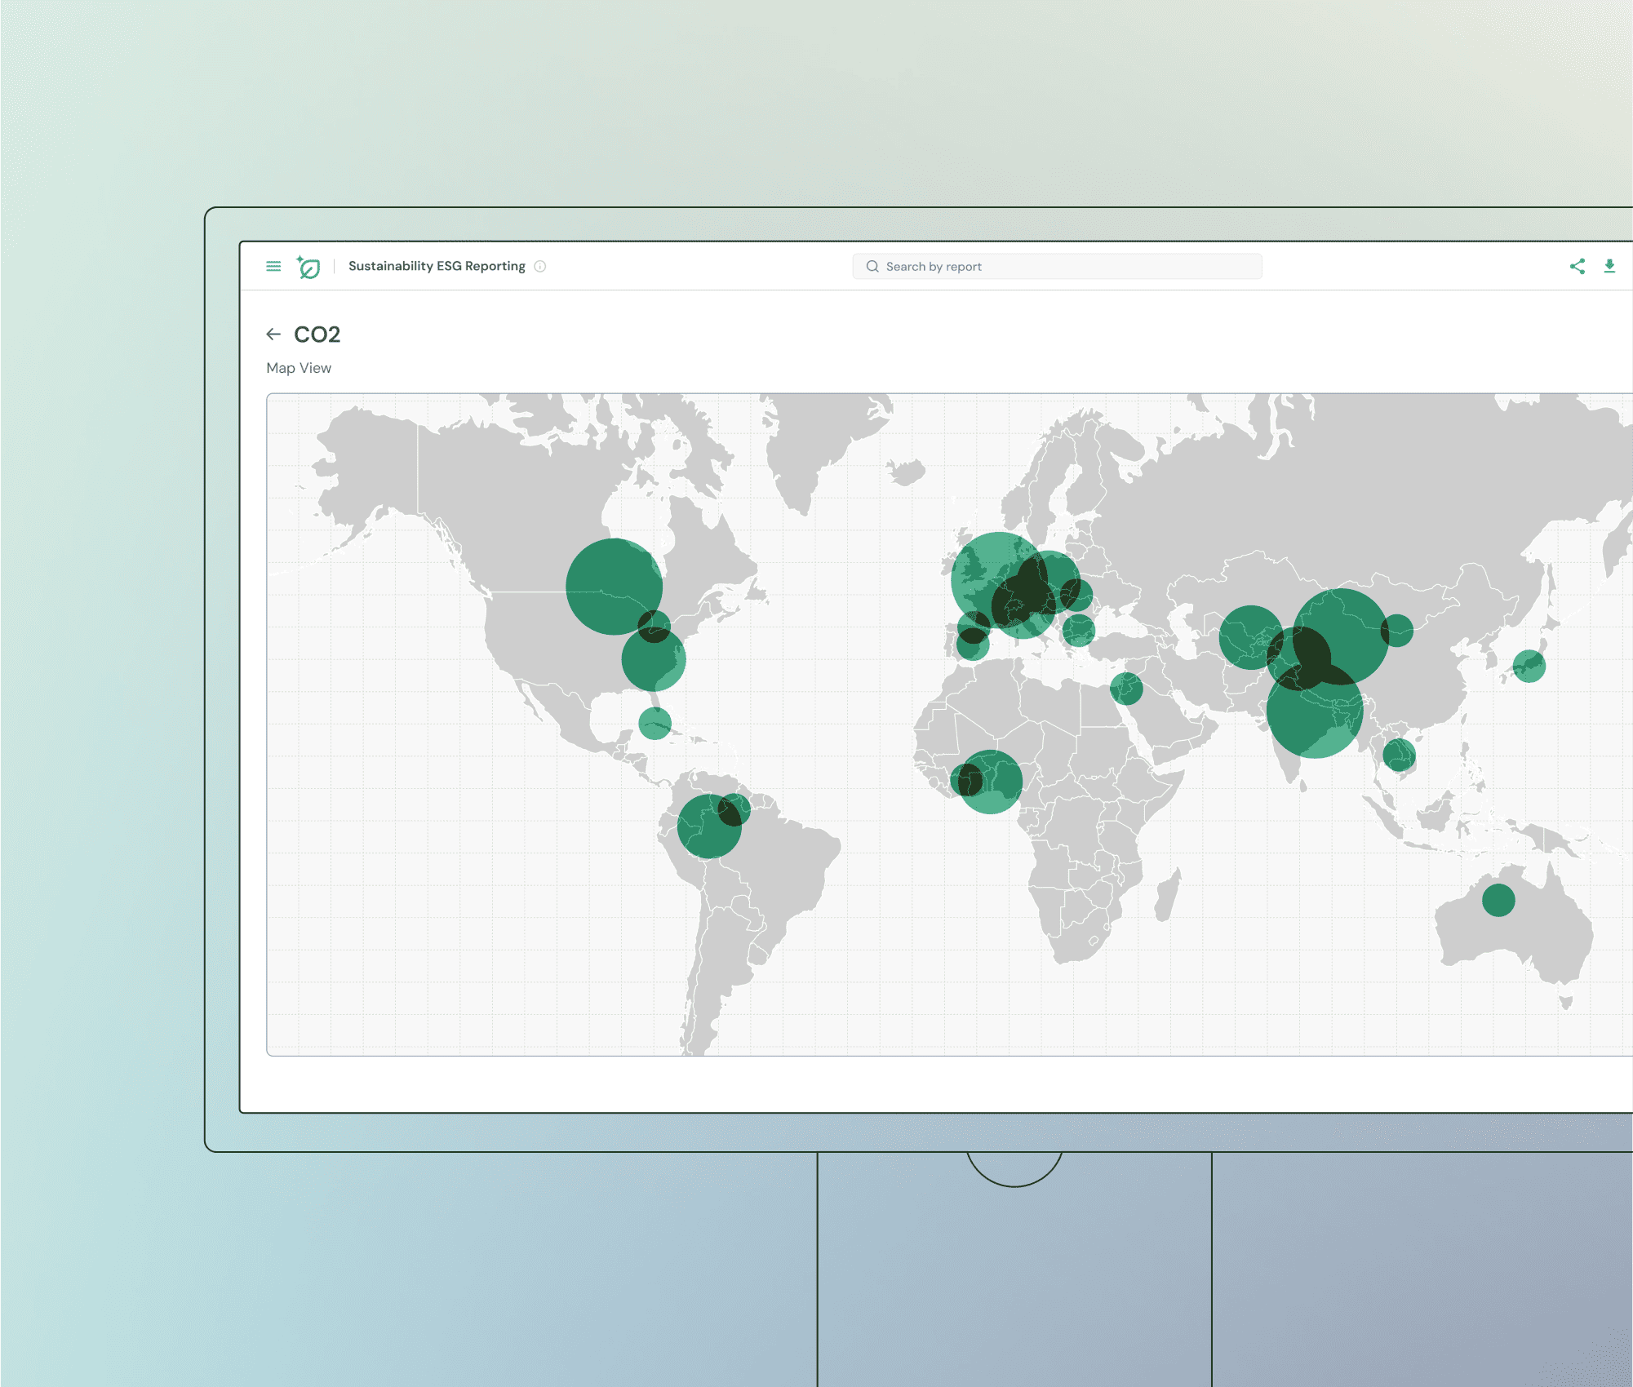The height and width of the screenshot is (1387, 1633).
Task: Click the Japan emissions bubble
Action: 1529,666
